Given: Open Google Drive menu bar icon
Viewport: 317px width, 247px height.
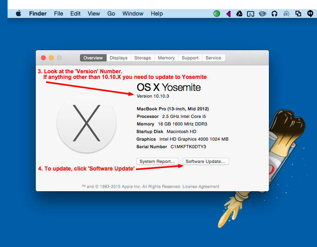Looking at the screenshot, I should pos(239,14).
